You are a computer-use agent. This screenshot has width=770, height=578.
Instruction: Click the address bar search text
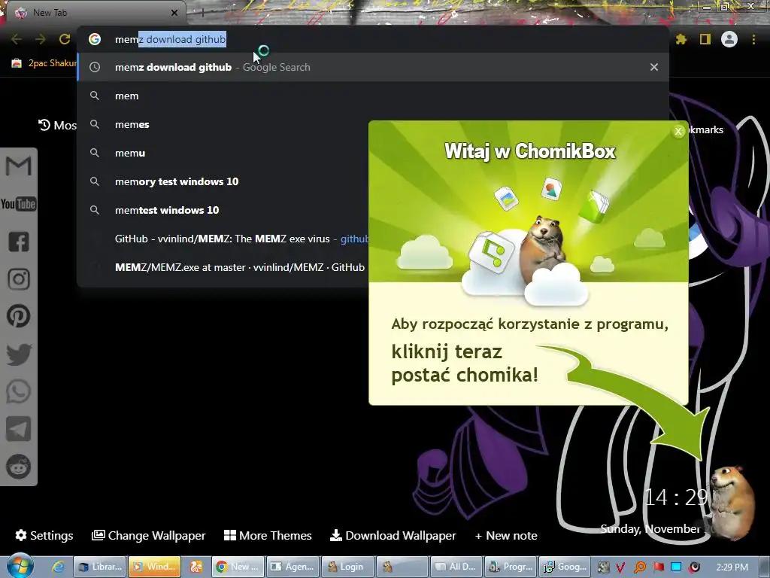171,39
